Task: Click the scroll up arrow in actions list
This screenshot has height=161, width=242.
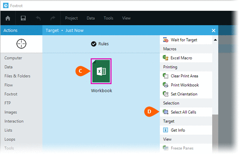Action: (215, 40)
